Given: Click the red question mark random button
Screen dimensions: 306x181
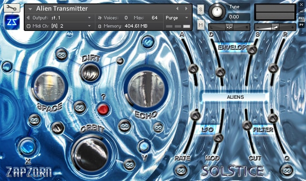Looking at the screenshot, I should pos(103,109).
